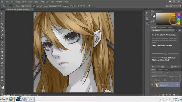Switch Libraries to grid view
182x102 pixels.
point(177,31)
